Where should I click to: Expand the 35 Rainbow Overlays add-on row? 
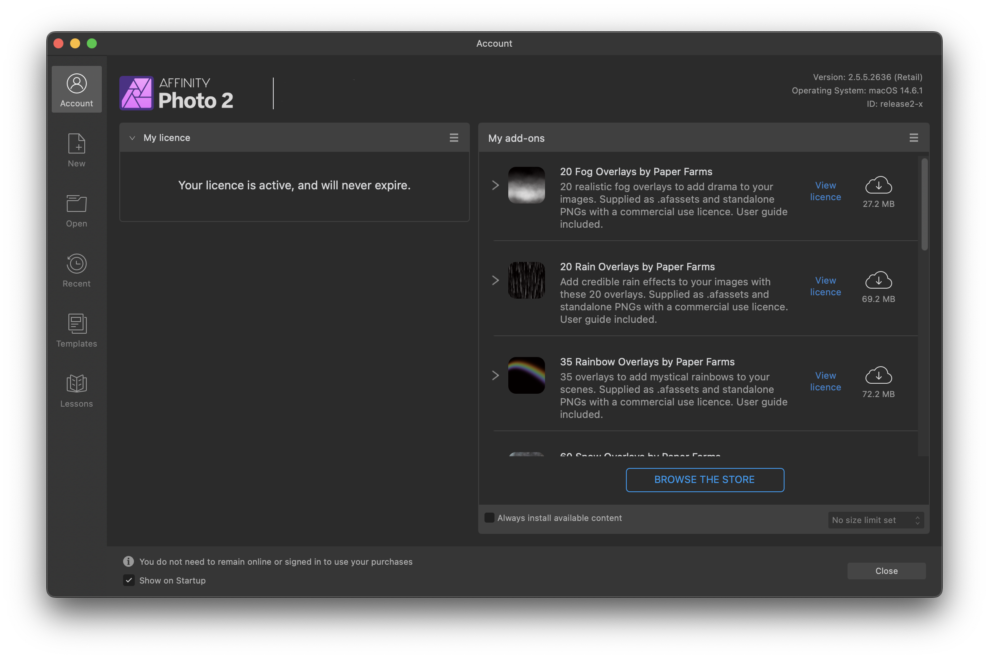495,375
